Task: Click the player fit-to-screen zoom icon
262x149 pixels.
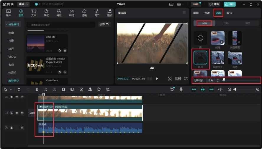Action: [170, 79]
